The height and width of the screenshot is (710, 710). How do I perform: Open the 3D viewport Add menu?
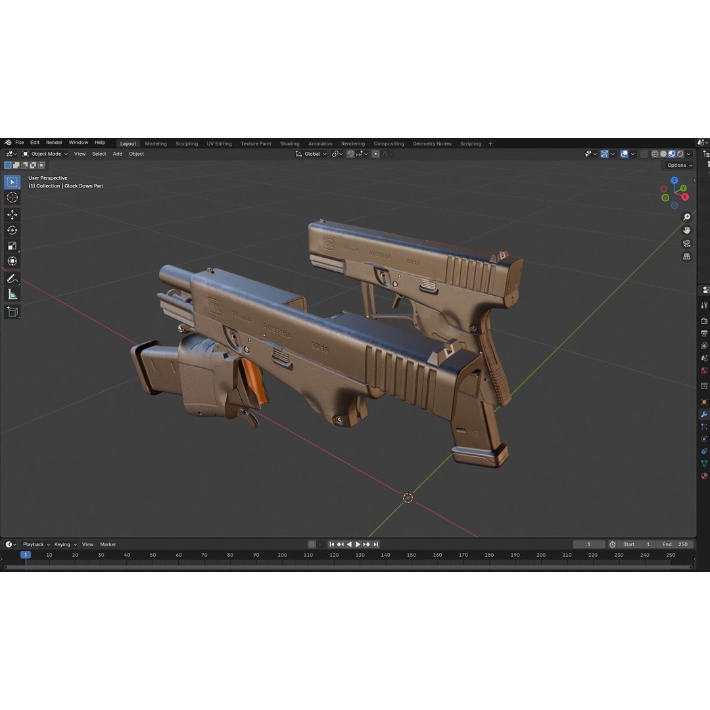118,154
